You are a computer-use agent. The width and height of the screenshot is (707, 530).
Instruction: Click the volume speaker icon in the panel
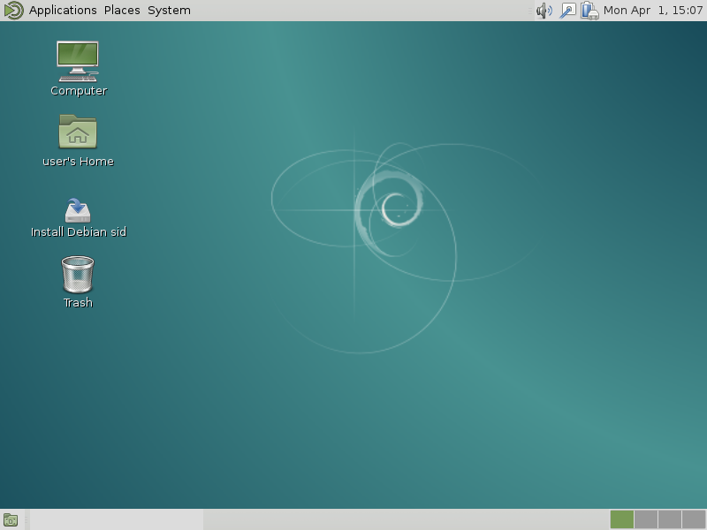tap(544, 11)
